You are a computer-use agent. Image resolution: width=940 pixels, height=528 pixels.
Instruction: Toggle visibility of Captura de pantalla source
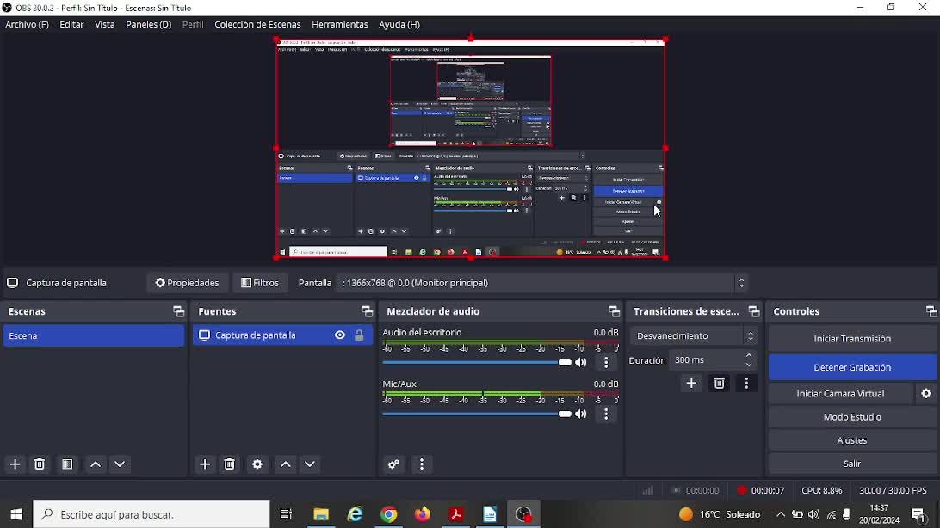340,335
